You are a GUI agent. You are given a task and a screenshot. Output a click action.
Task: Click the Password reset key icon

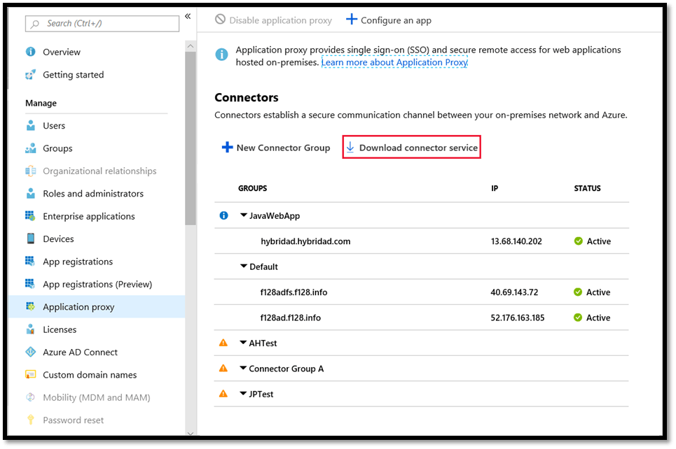tap(31, 420)
